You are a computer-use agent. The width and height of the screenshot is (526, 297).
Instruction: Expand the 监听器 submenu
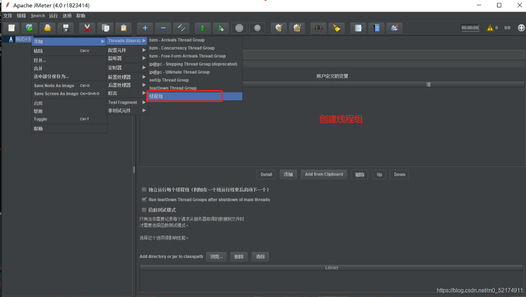[x=127, y=58]
